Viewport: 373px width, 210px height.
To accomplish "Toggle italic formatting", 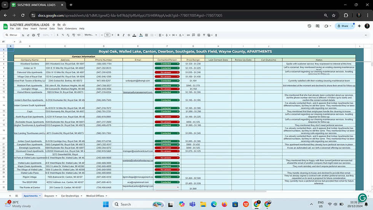I will pos(123,35).
